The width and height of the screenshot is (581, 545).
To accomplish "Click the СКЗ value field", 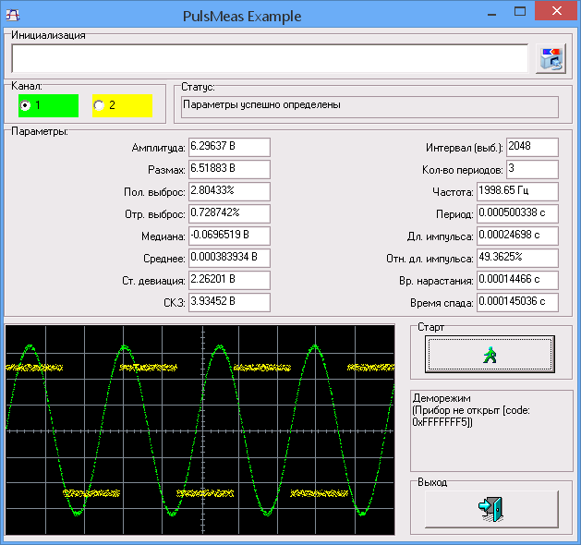I will pyautogui.click(x=228, y=303).
